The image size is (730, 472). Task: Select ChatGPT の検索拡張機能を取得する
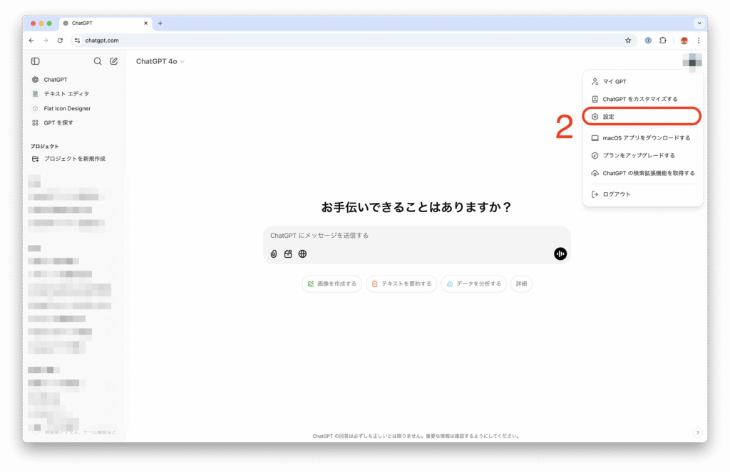[642, 174]
